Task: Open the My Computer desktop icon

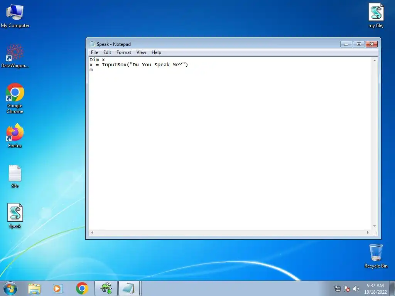Action: coord(15,15)
